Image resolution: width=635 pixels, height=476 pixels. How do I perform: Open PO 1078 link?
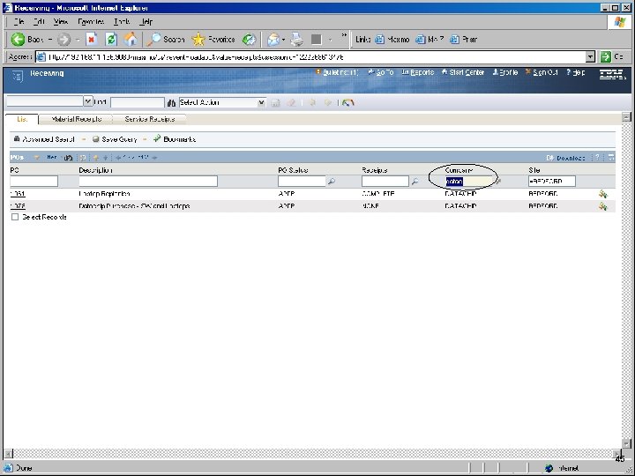(18, 206)
